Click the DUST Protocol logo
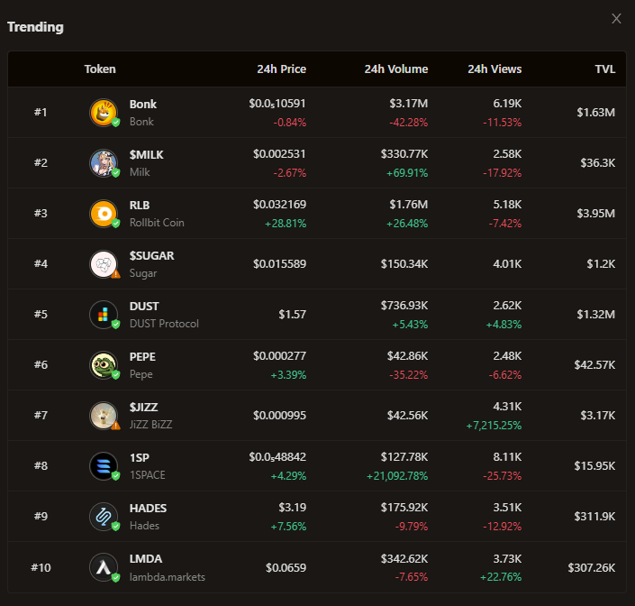 coord(104,315)
